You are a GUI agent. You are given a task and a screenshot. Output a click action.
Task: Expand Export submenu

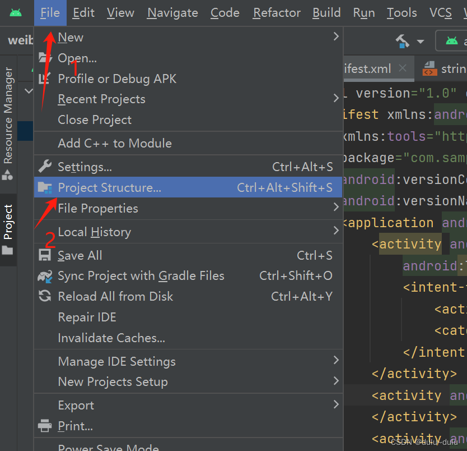(188, 406)
